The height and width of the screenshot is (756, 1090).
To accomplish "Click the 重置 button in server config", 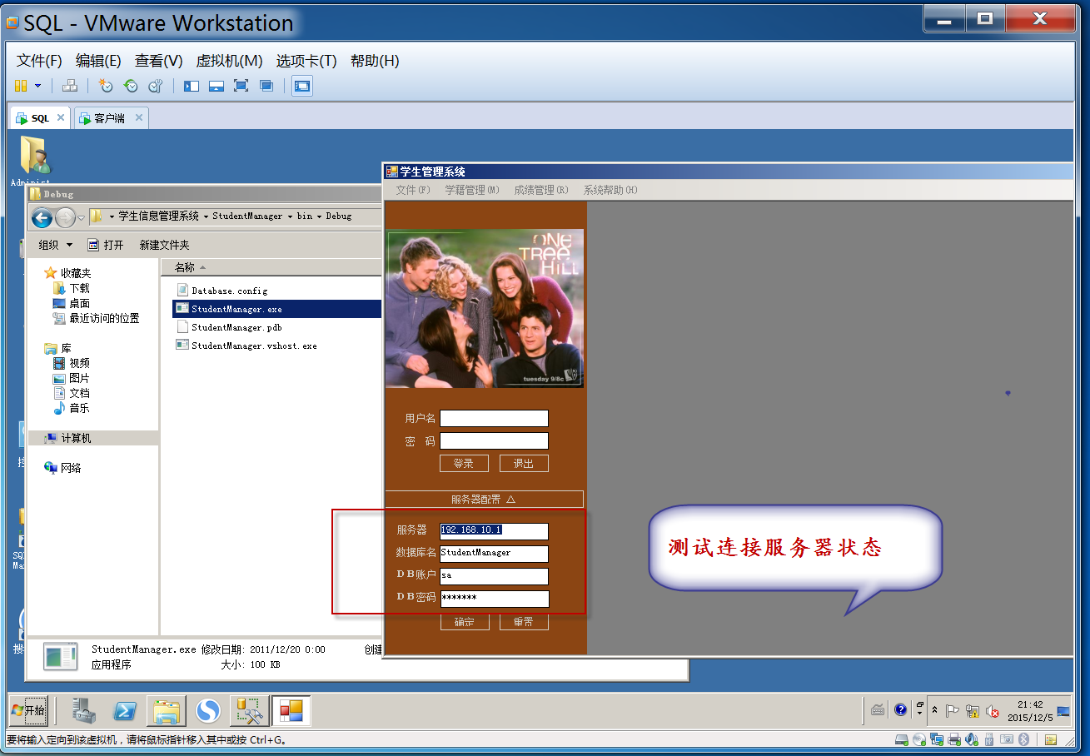I will (524, 622).
